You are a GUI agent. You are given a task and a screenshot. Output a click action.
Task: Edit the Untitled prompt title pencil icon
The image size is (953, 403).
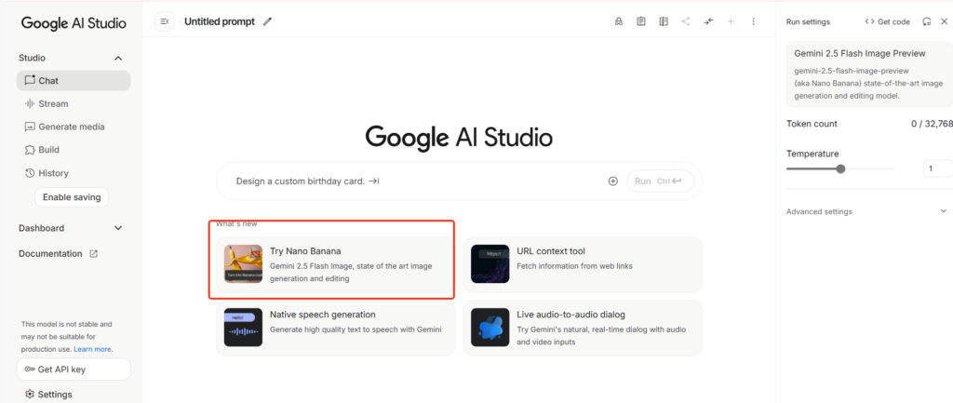pyautogui.click(x=267, y=21)
